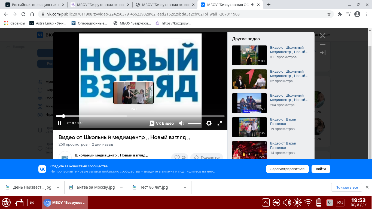
Task: Adjust the video volume slider
Action: point(194,123)
